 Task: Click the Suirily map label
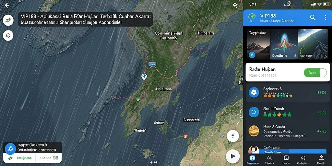[x=159, y=122]
